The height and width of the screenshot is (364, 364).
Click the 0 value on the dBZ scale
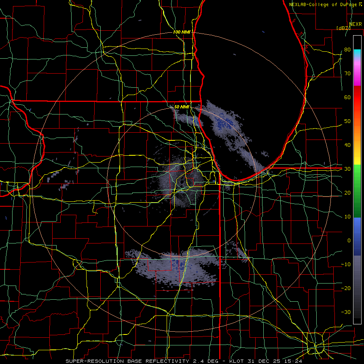(x=349, y=241)
